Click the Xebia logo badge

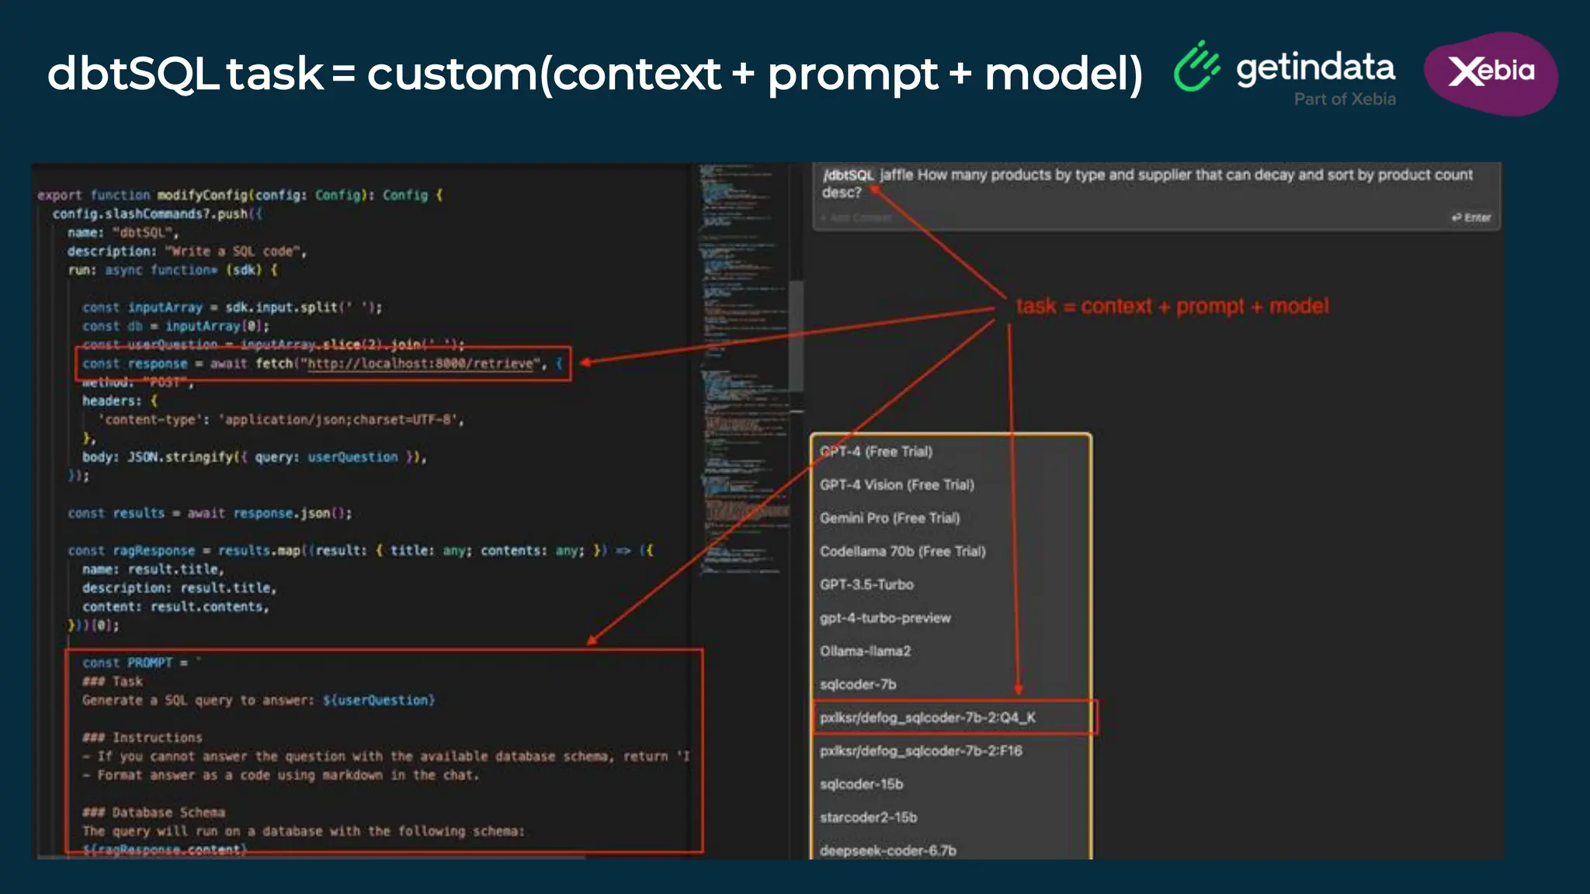point(1491,74)
